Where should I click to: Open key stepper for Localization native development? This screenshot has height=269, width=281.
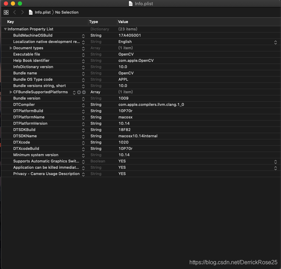tap(83, 42)
